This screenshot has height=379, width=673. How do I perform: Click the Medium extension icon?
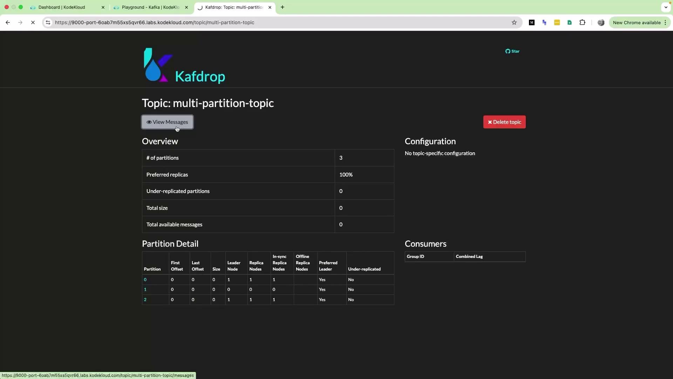click(x=531, y=22)
